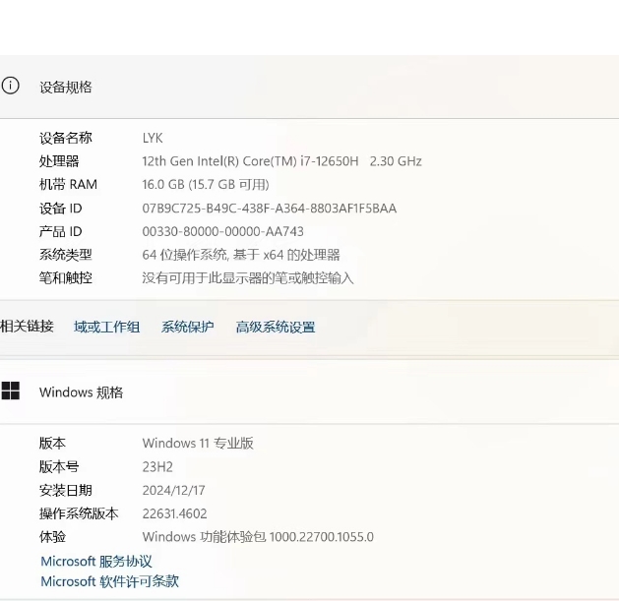Select the pen and touch value 没有可用于此显示器
Image resolution: width=619 pixels, height=601 pixels.
click(248, 277)
